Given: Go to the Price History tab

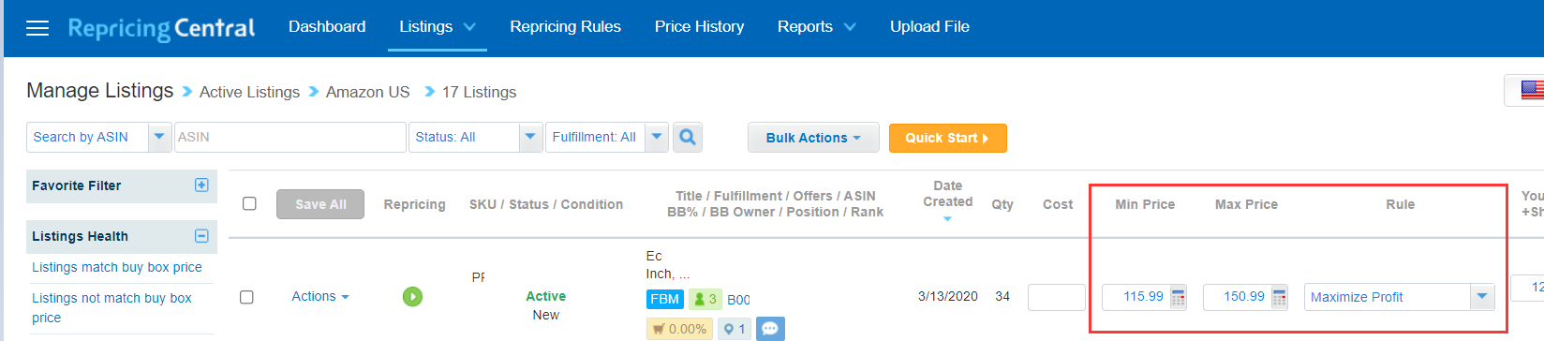Looking at the screenshot, I should coord(699,26).
